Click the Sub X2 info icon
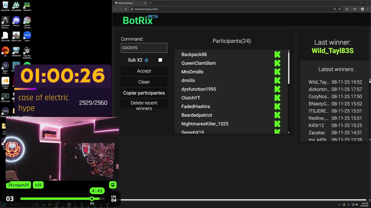Image resolution: width=371 pixels, height=208 pixels. click(146, 60)
